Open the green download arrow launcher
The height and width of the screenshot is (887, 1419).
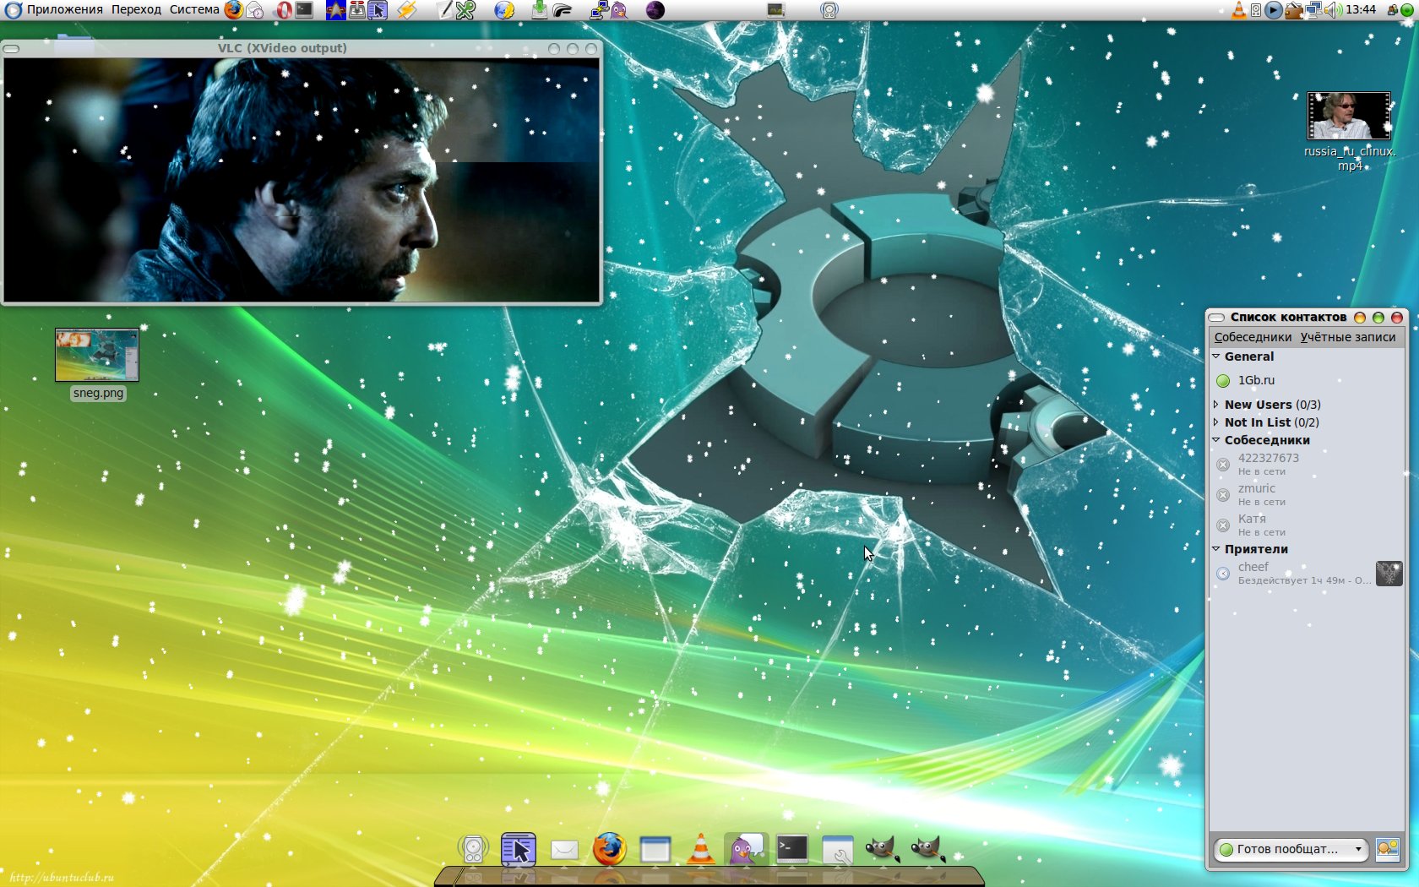click(x=540, y=10)
